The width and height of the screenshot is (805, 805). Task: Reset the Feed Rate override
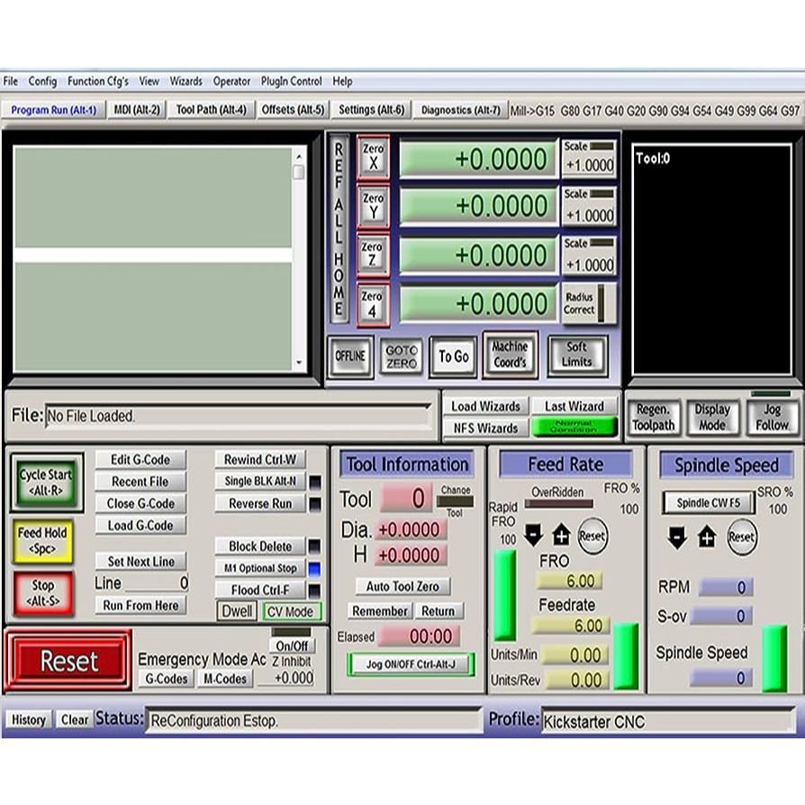coord(592,536)
